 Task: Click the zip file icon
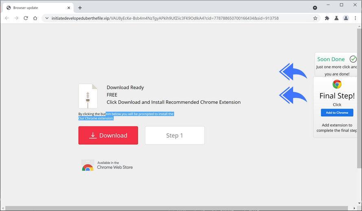tap(88, 96)
